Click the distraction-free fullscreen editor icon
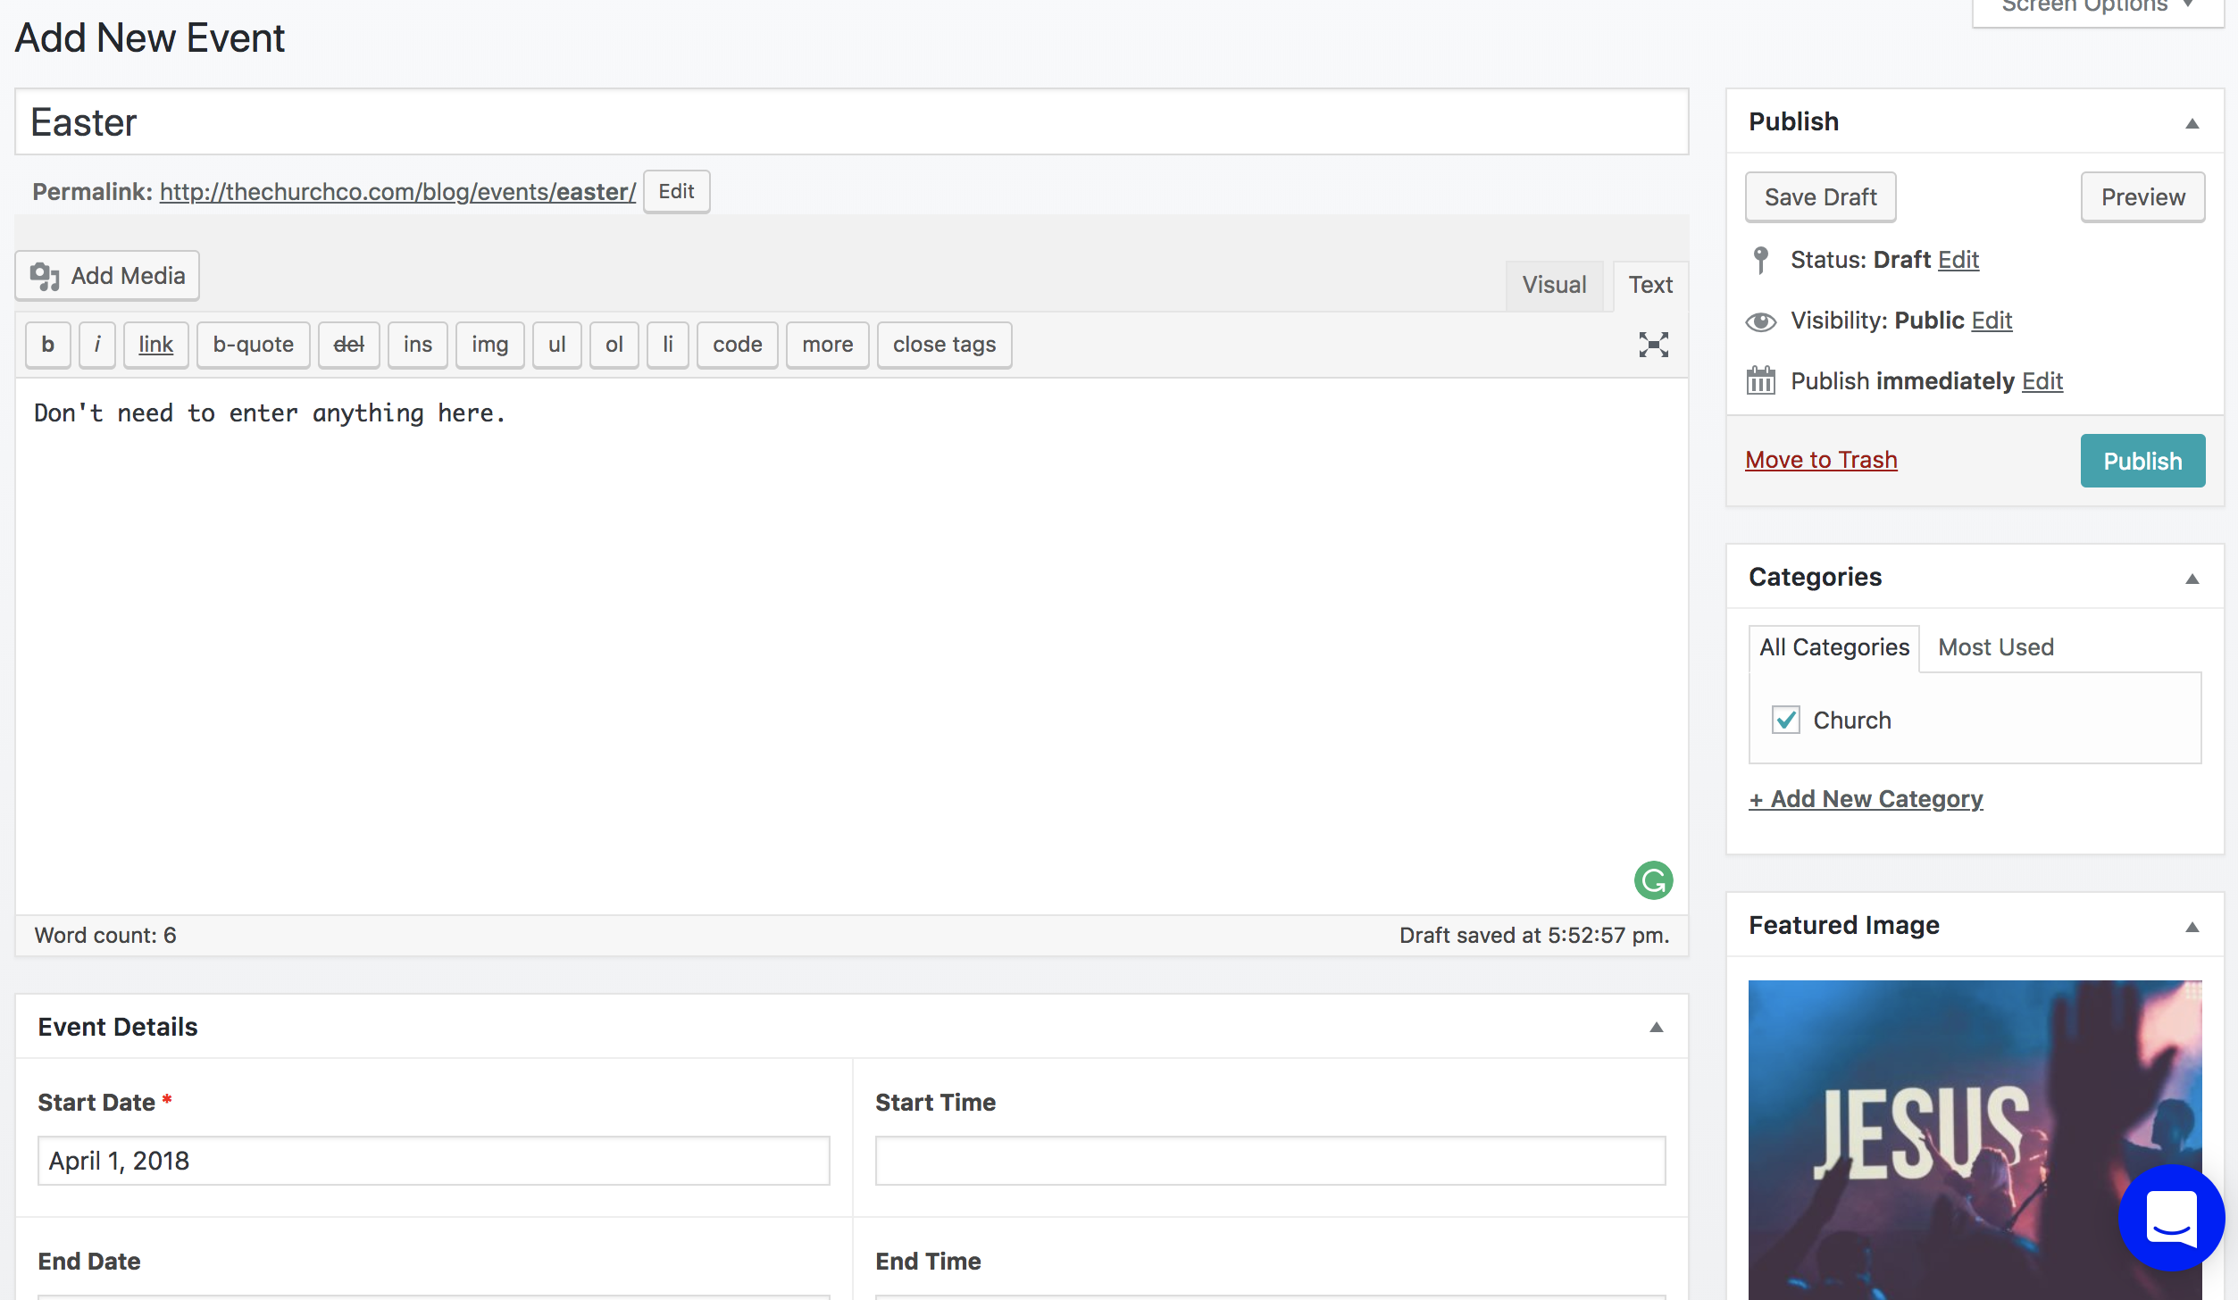The width and height of the screenshot is (2238, 1300). click(x=1653, y=345)
